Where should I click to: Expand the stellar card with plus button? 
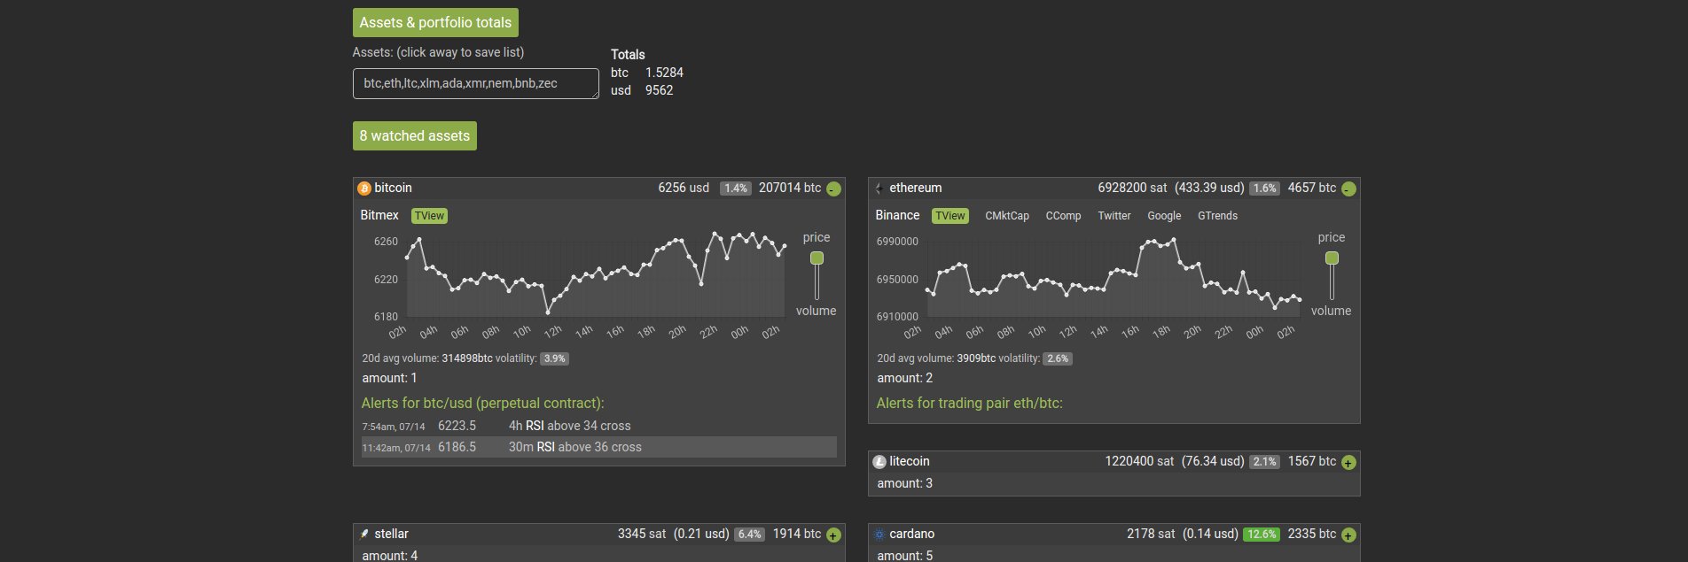(833, 535)
